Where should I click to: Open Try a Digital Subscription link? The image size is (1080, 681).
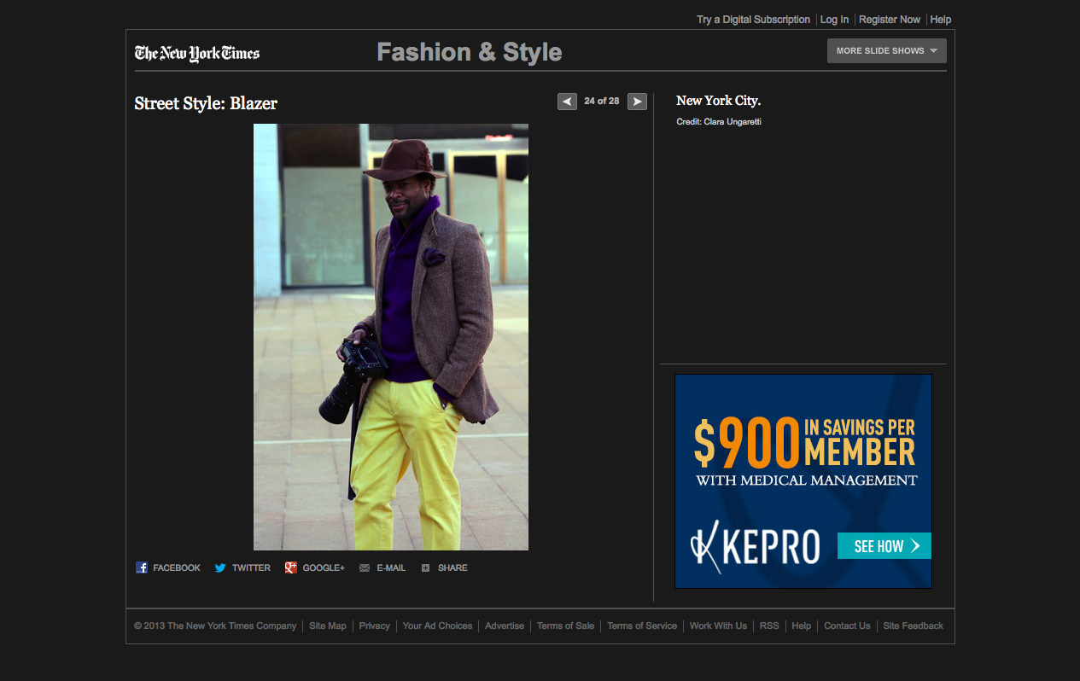point(753,20)
